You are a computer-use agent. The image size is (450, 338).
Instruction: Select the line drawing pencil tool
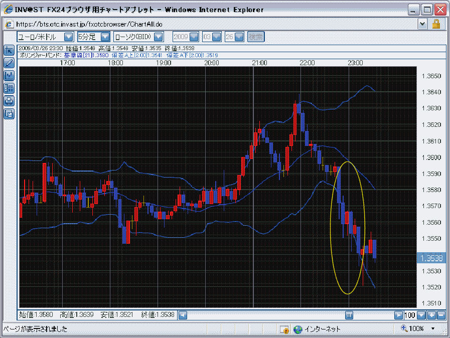pyautogui.click(x=9, y=63)
